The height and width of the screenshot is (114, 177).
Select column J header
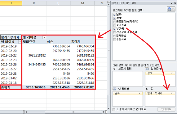pos(11,3)
